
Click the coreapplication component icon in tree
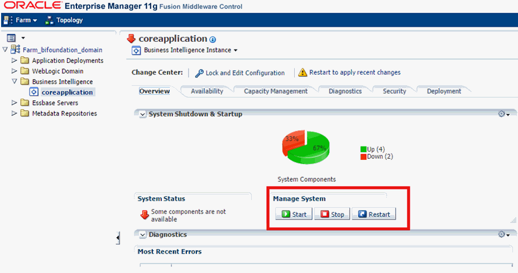[x=34, y=92]
